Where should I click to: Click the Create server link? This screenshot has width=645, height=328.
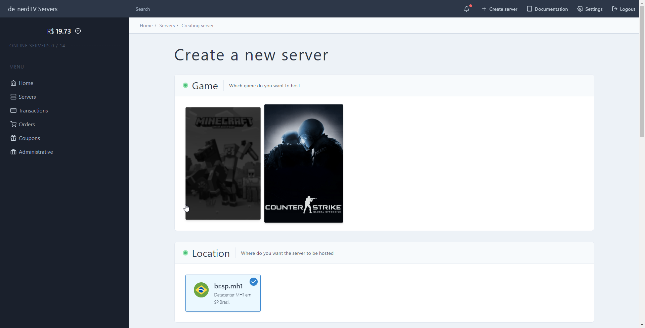[x=500, y=9]
